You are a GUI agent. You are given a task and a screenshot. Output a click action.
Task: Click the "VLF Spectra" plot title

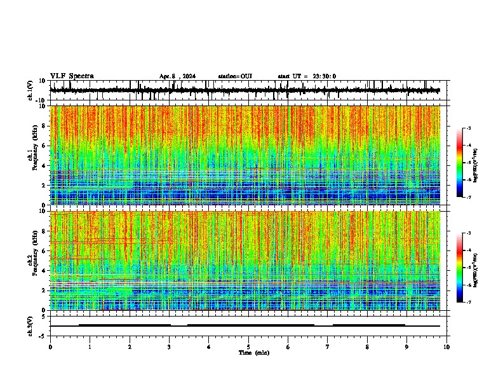[x=72, y=76]
